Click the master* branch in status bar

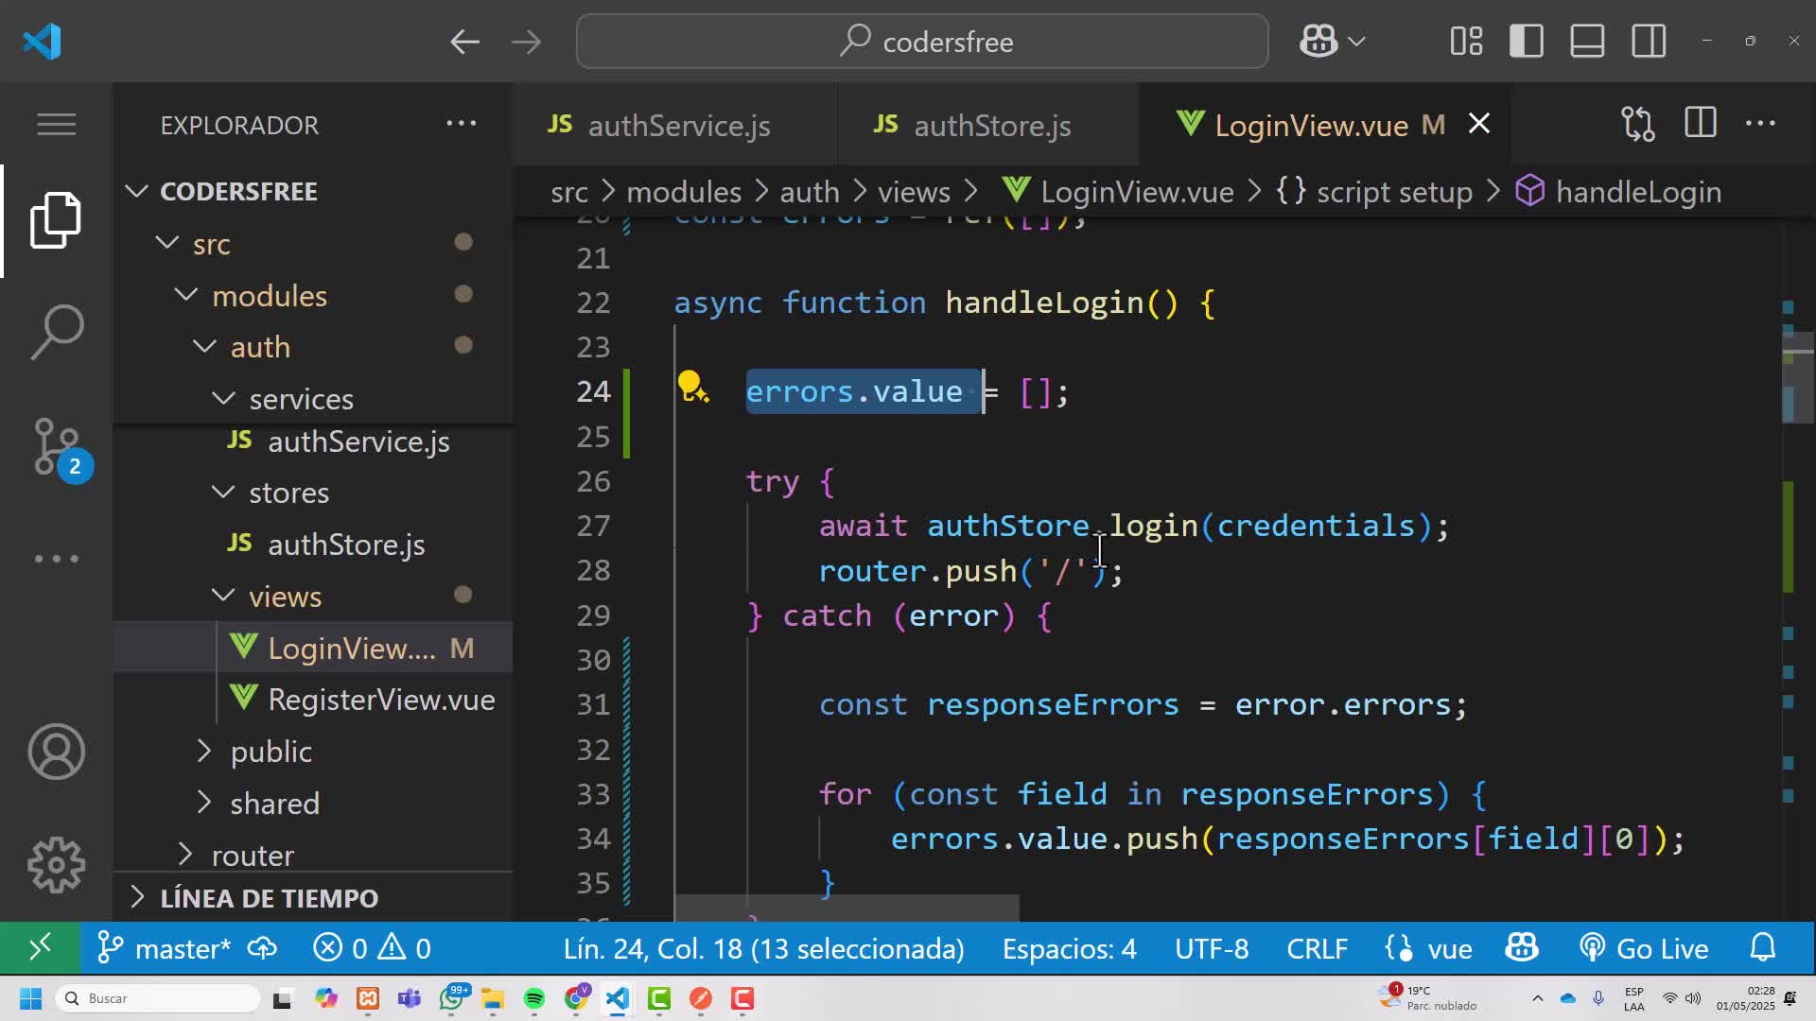[x=166, y=948]
